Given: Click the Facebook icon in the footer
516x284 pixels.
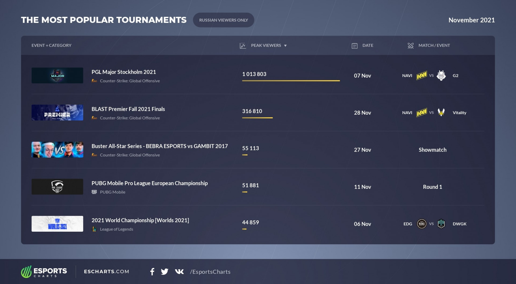Looking at the screenshot, I should tap(152, 272).
